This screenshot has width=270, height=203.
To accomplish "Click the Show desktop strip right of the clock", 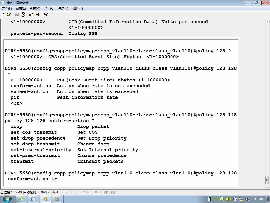I will [268, 199].
